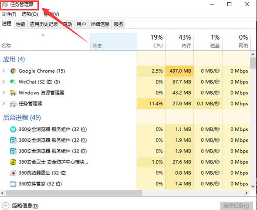Click the 0.1 MB/秒 disk cell
This screenshot has height=210, width=257.
click(x=208, y=104)
